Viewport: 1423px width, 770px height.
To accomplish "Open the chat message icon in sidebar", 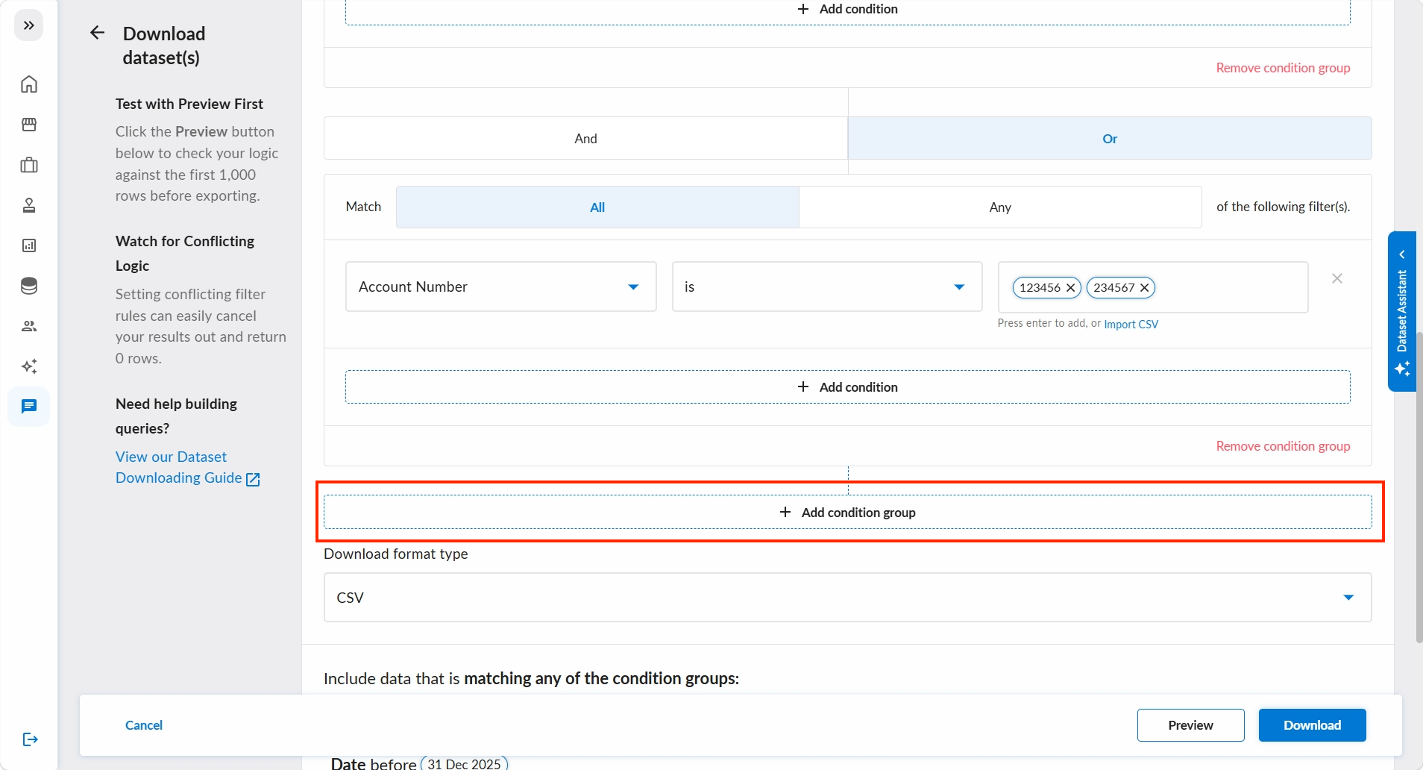I will click(29, 407).
